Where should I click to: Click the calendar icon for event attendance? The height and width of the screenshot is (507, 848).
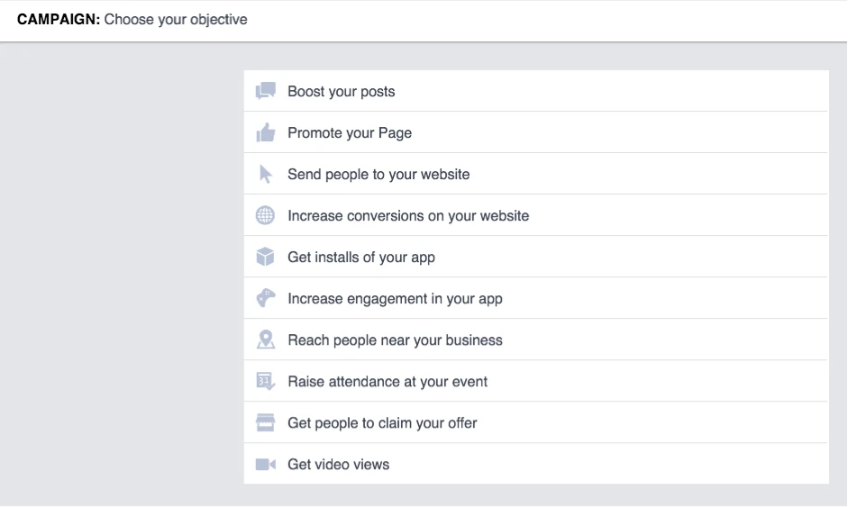tap(266, 381)
